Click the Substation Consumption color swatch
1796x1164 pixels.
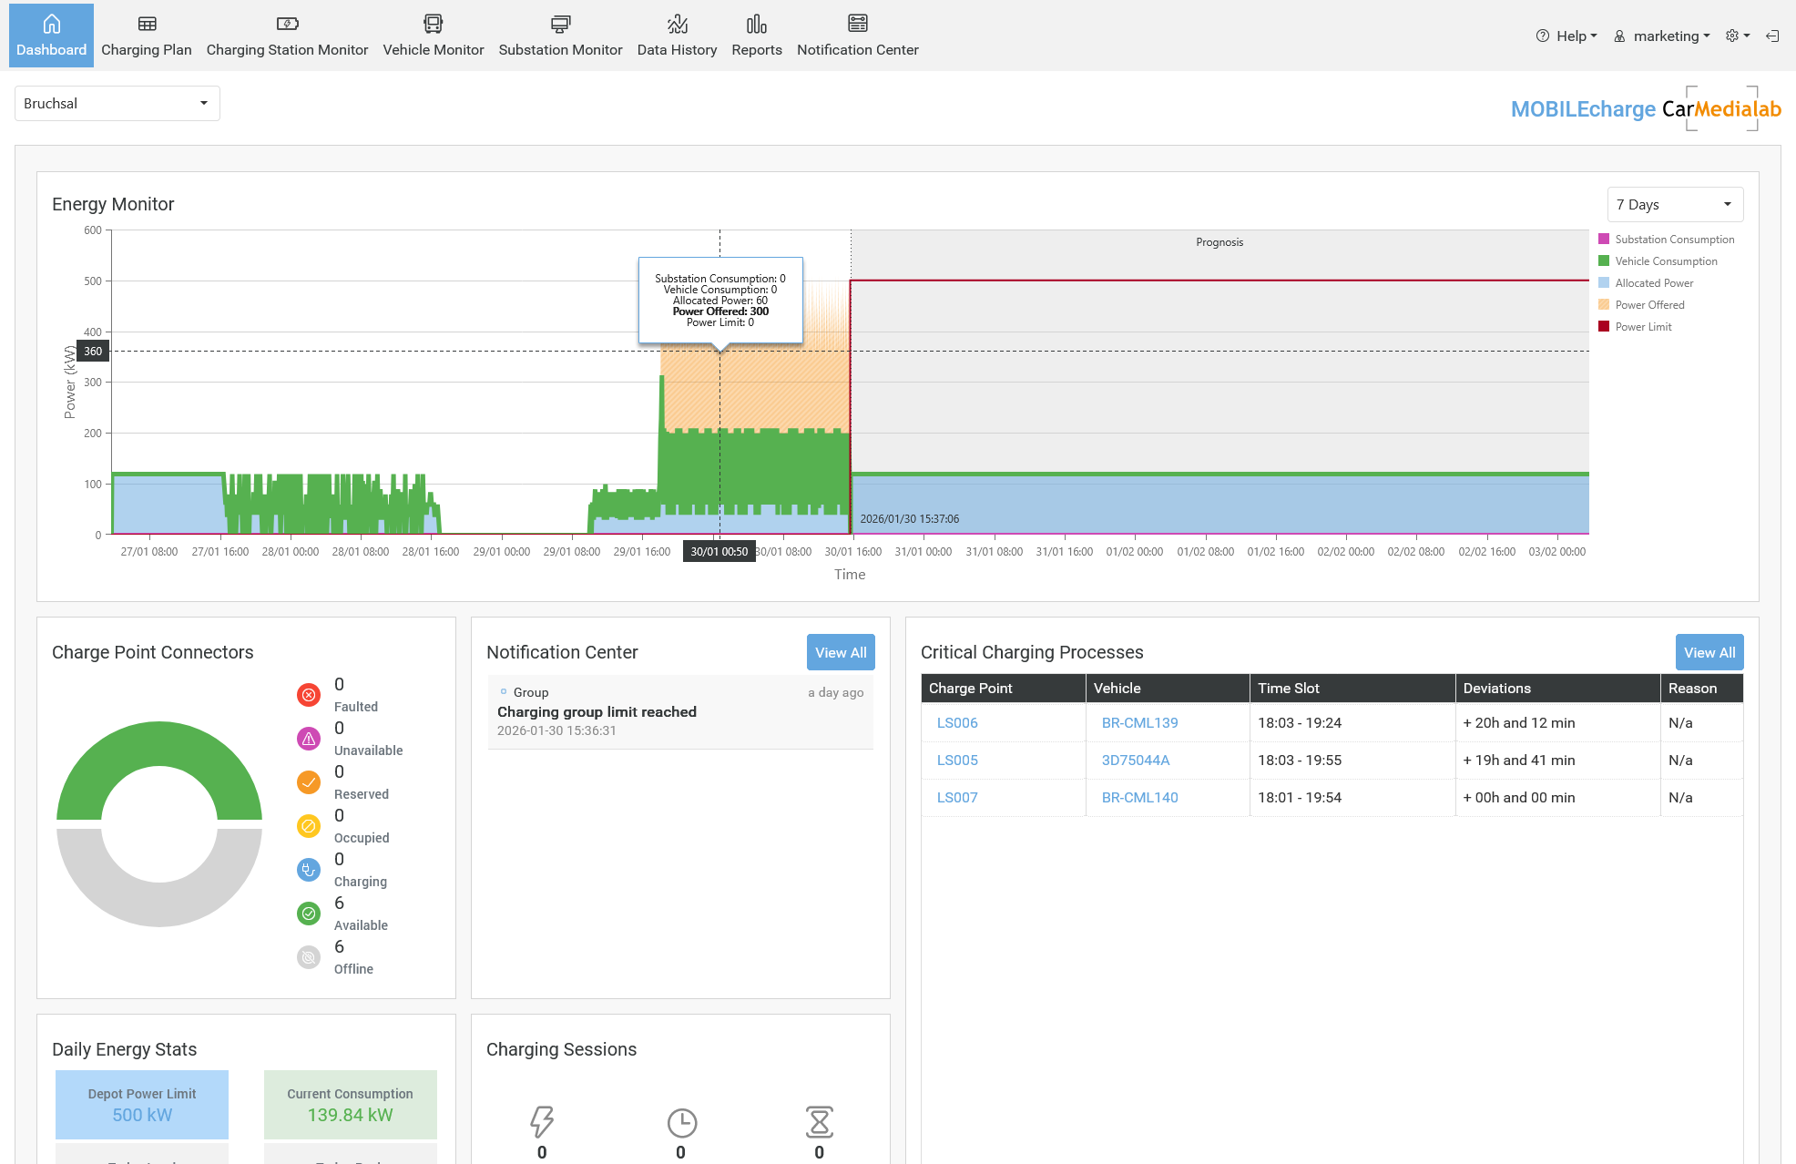[x=1603, y=239]
